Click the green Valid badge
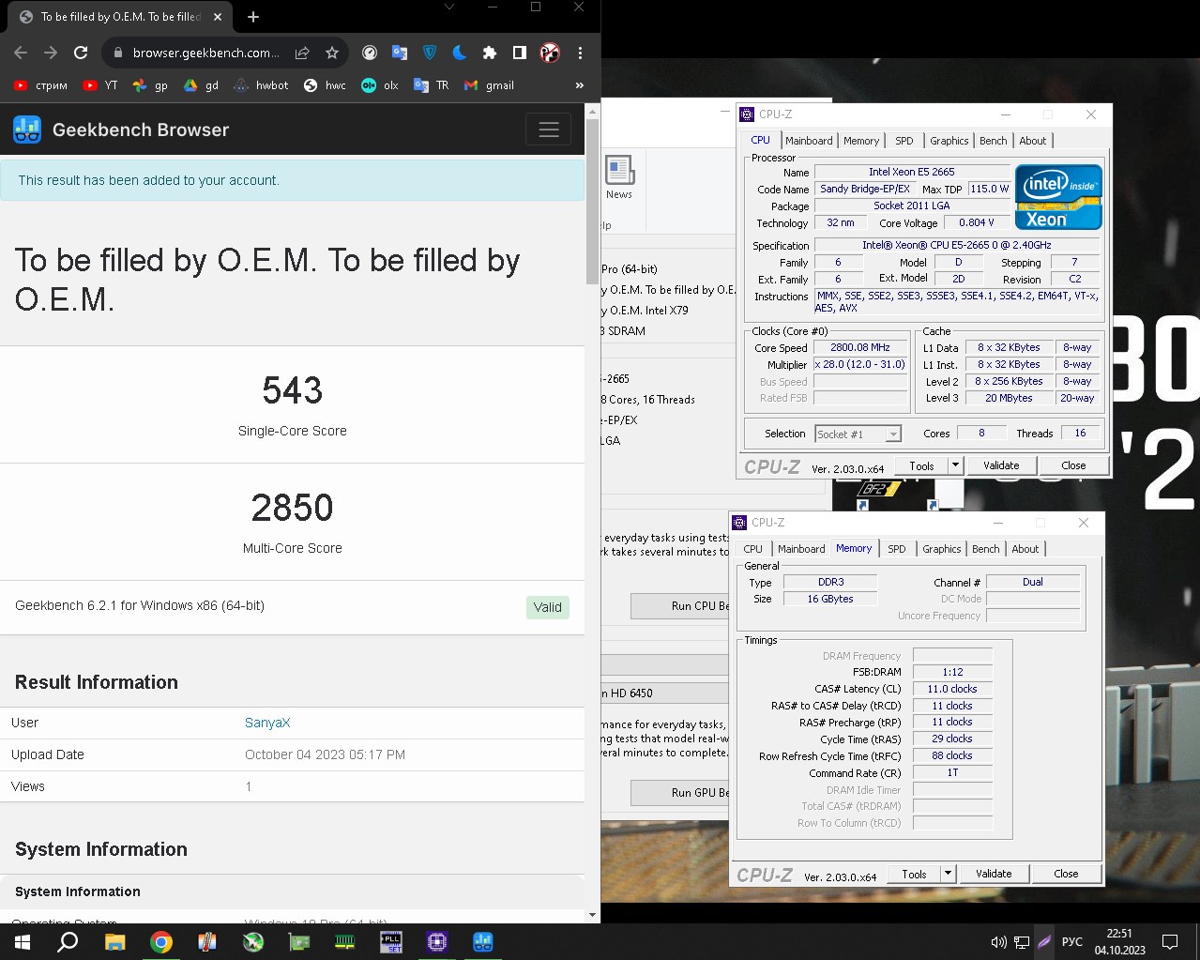 click(x=548, y=607)
